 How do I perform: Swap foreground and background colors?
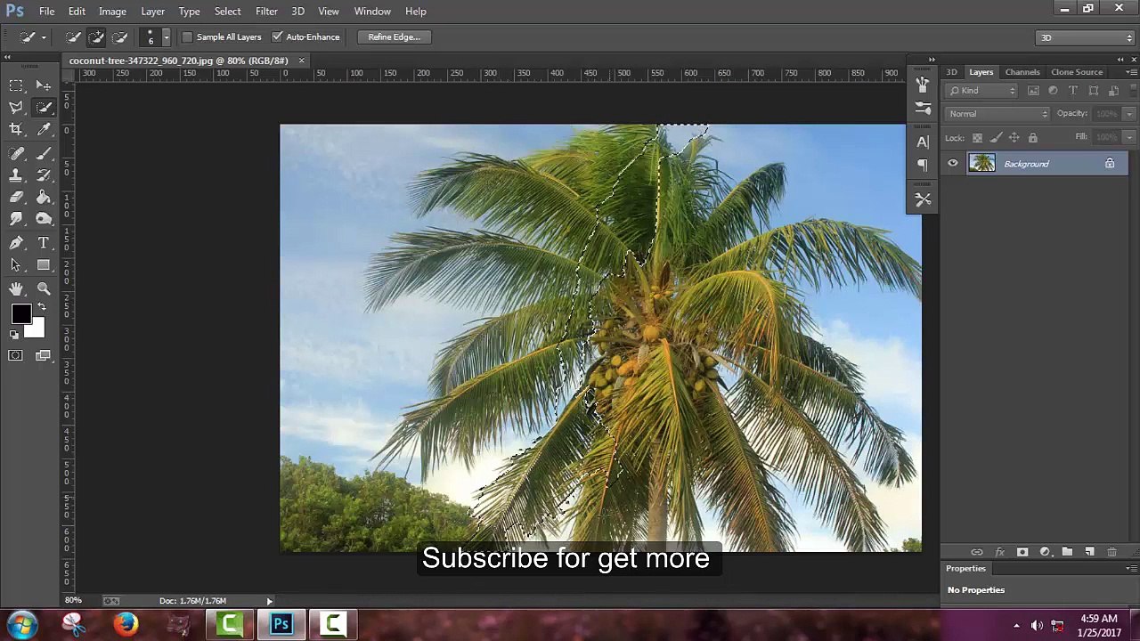[41, 306]
